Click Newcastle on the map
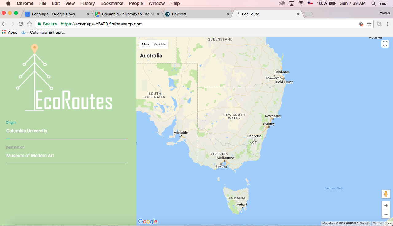 click(273, 116)
